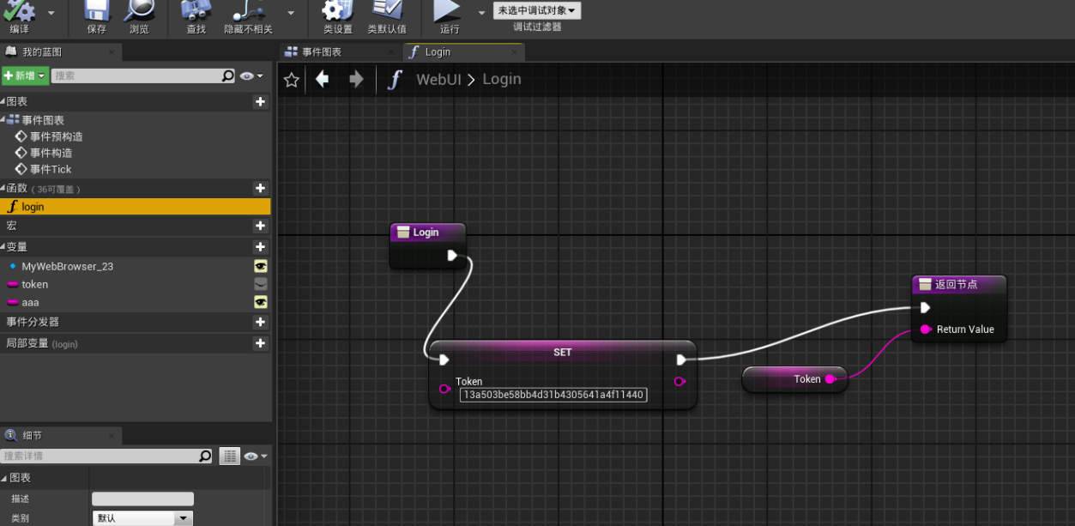Collapse the Functions (函数) section

[3, 188]
